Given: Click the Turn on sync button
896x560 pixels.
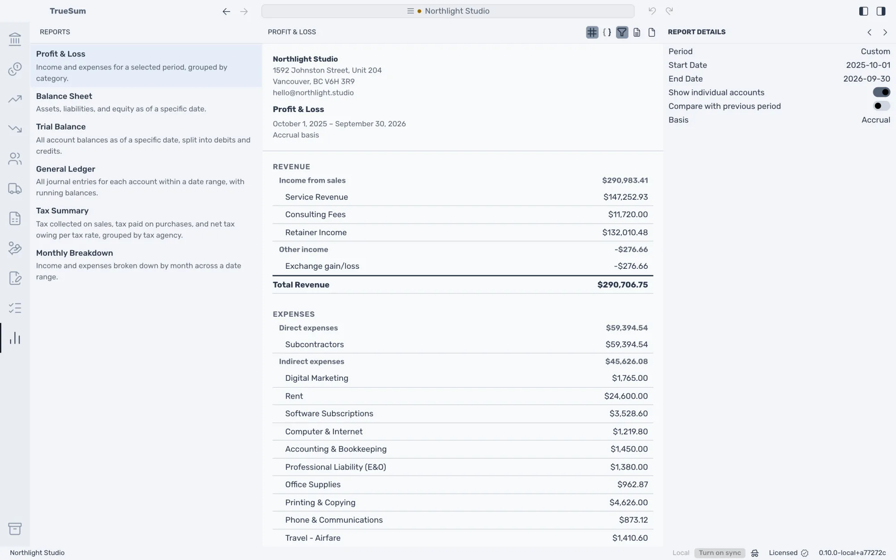Looking at the screenshot, I should pyautogui.click(x=719, y=553).
